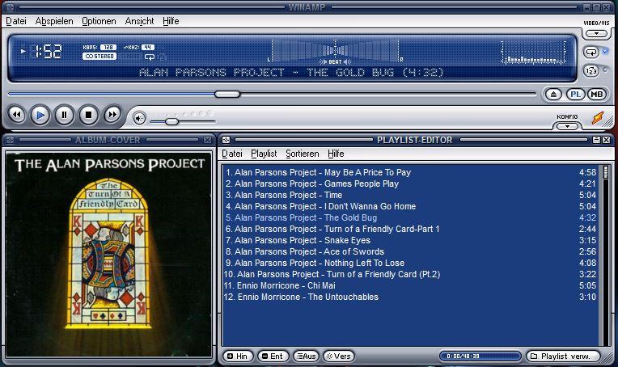This screenshot has width=618, height=367.
Task: Select track Snake Eyes
Action: tap(410, 240)
